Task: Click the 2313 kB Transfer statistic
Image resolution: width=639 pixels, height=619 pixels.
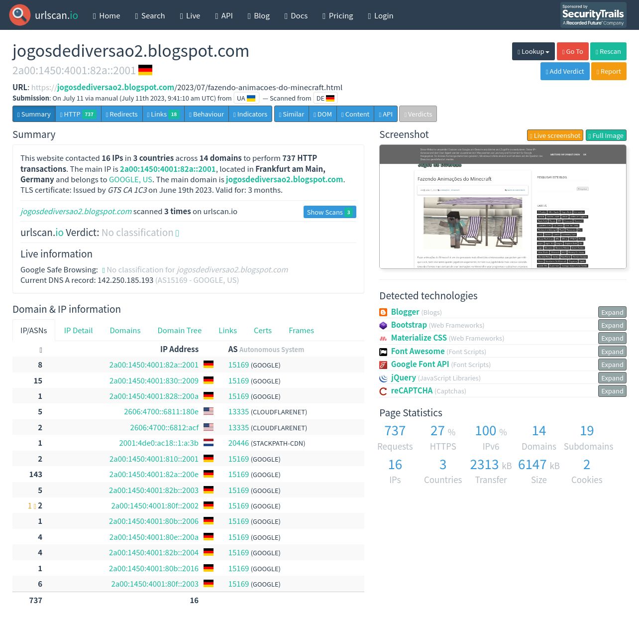Action: point(491,471)
